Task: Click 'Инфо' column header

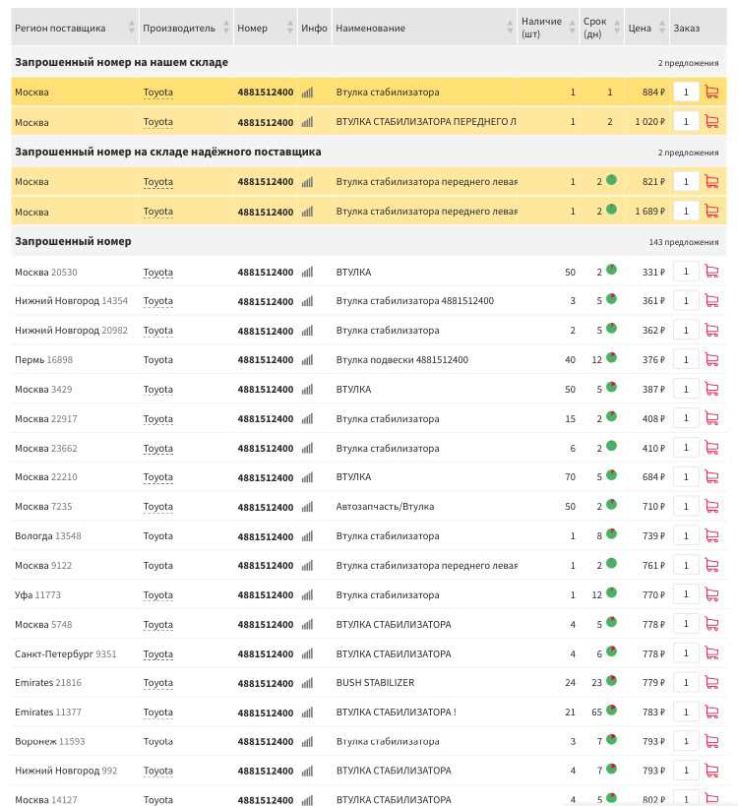Action: tap(314, 29)
